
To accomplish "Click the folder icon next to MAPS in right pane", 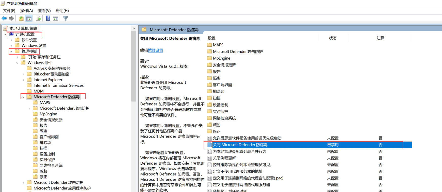I will [209, 45].
